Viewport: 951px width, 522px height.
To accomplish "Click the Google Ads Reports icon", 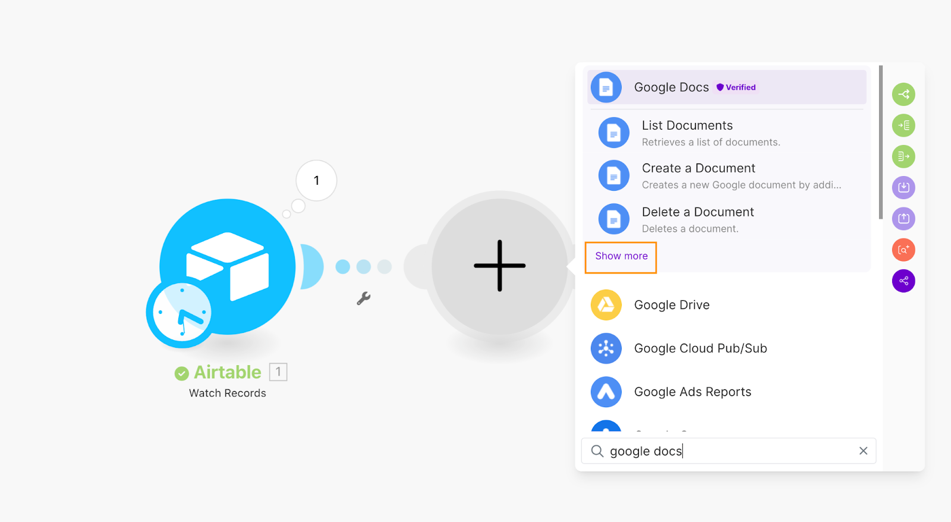I will coord(606,392).
